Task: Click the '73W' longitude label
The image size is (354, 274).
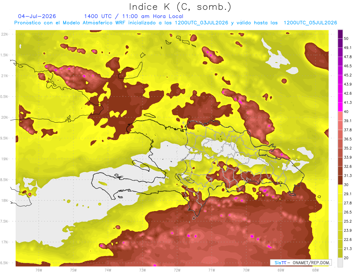Action: coord(142,270)
